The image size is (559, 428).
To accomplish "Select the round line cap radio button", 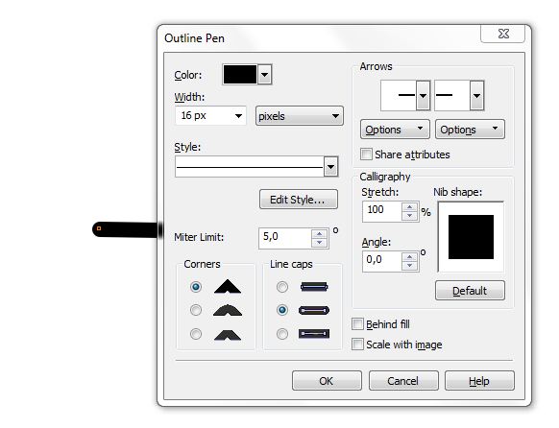I will click(282, 310).
